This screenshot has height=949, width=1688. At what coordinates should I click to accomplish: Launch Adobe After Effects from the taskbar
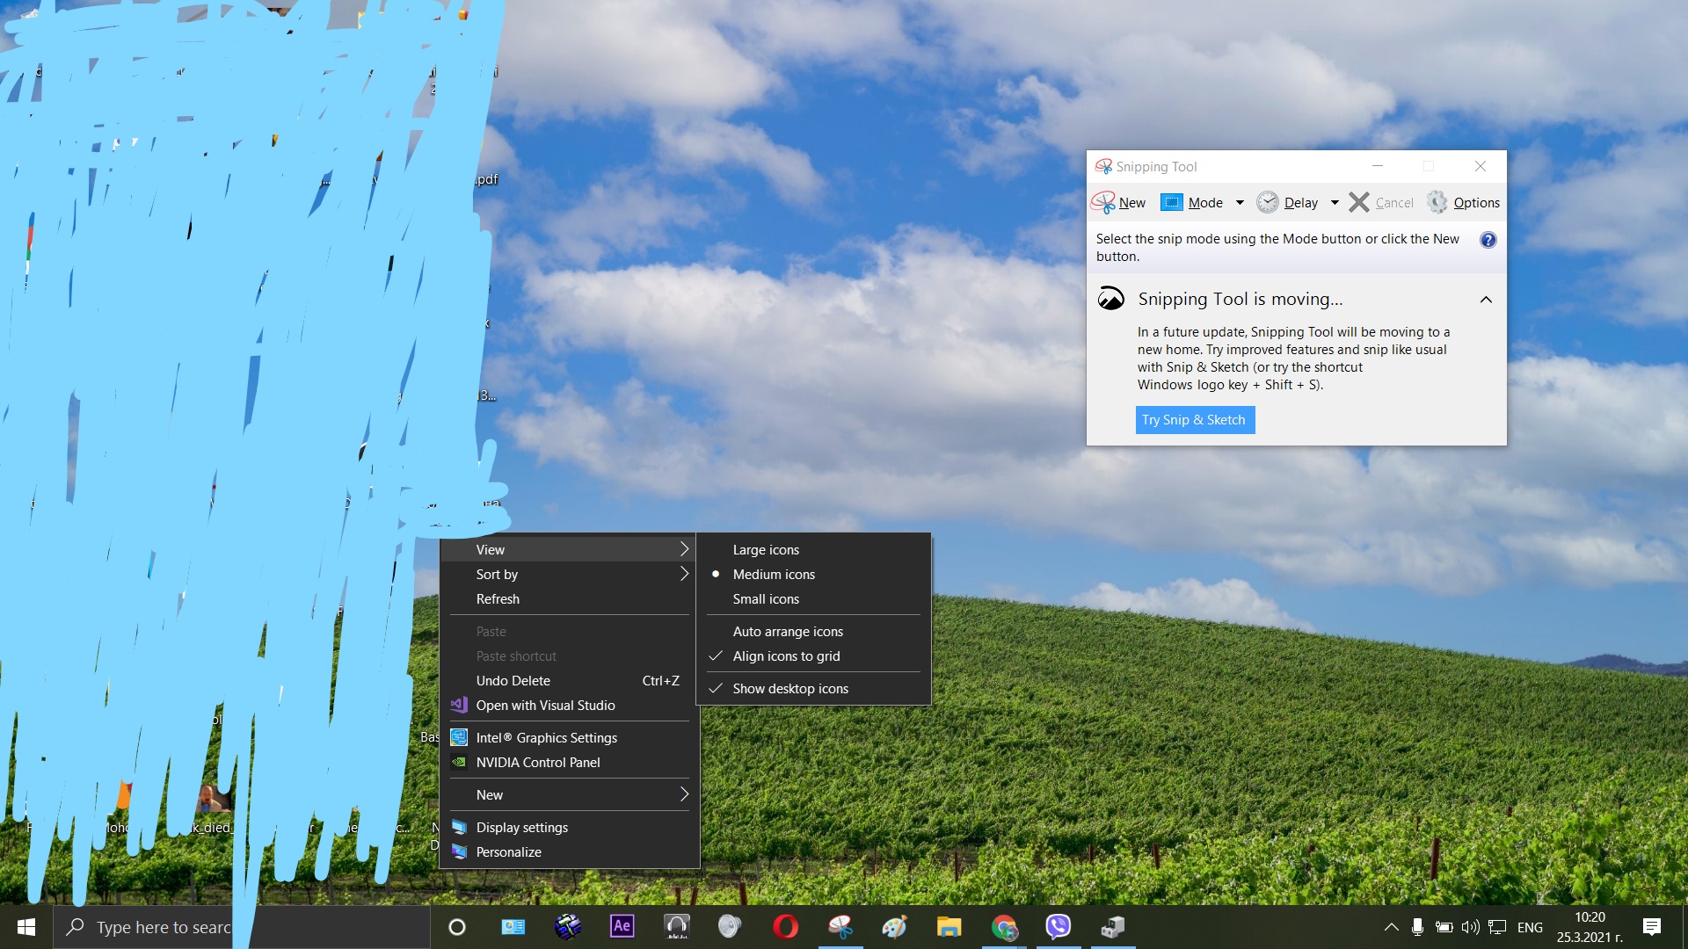tap(622, 926)
